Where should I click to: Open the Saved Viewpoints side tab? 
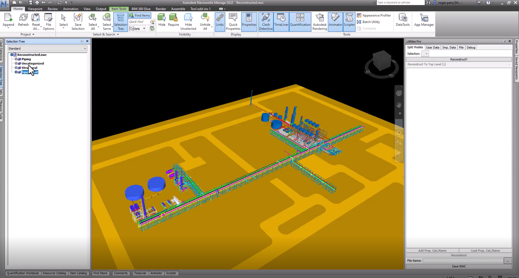click(517, 68)
